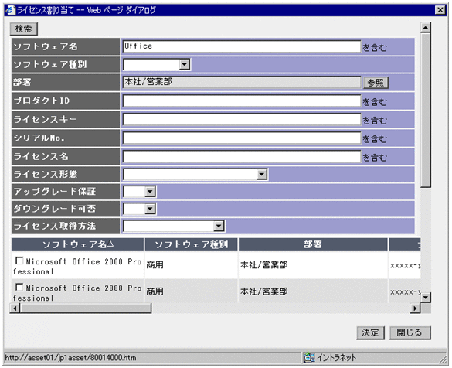Screen dimensions: 452x368
Task: Click the horizontal scrollbar left arrow
Action: tap(15, 308)
